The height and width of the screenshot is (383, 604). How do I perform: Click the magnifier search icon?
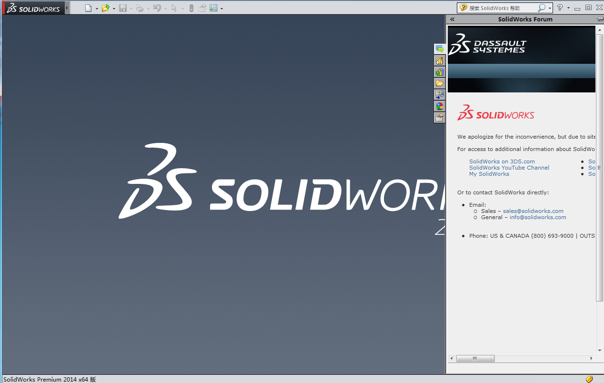point(542,8)
